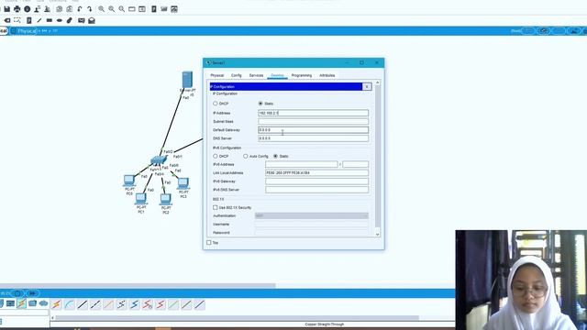587x330 pixels.
Task: Click the Zoom In magnifier icon
Action: pos(102,9)
